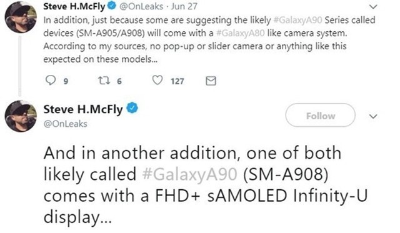
Task: Open Steve H.McFly name in top tweet
Action: click(x=74, y=6)
